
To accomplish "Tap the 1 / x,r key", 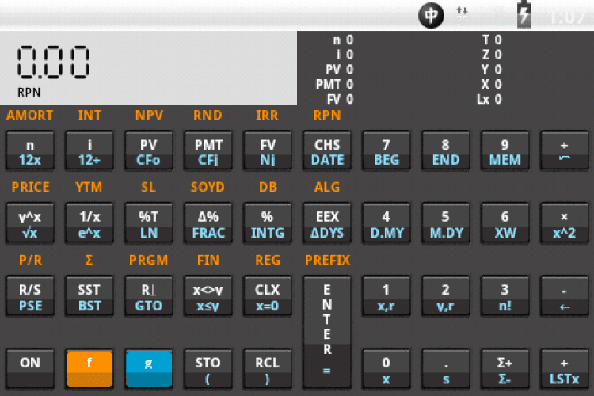I will 386,296.
